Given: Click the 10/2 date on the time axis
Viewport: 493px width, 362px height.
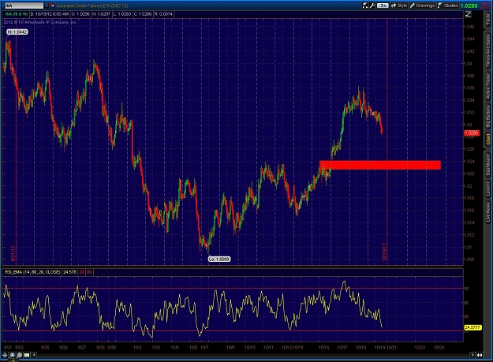Looking at the screenshot, I should [x=137, y=347].
